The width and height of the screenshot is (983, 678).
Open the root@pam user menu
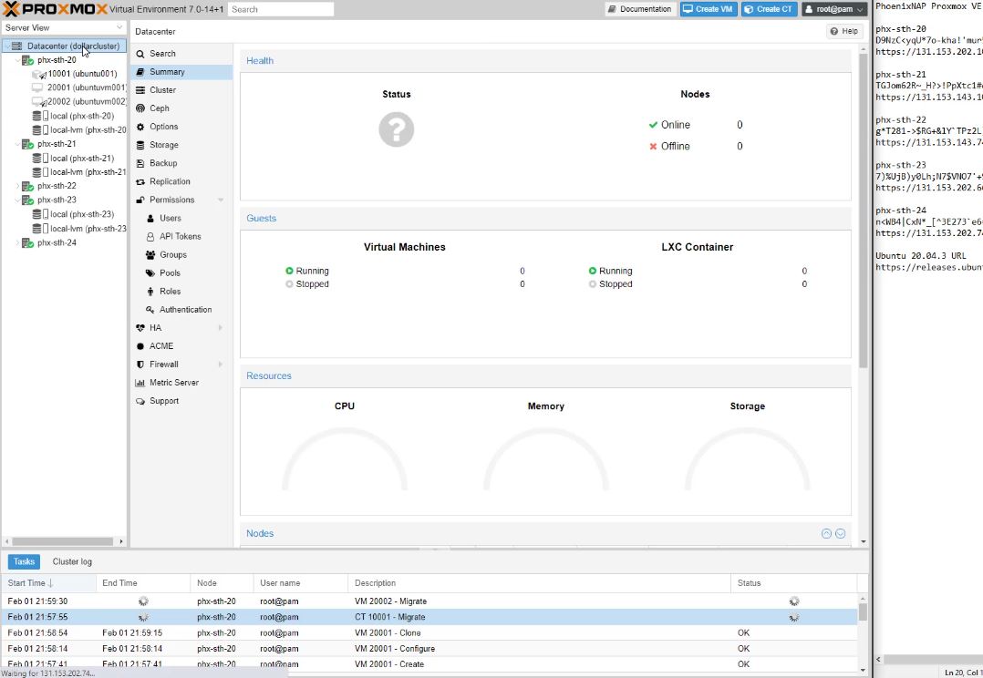[833, 9]
